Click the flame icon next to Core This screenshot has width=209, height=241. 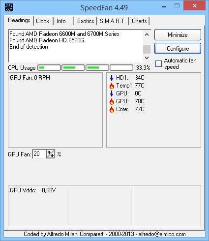(x=112, y=109)
